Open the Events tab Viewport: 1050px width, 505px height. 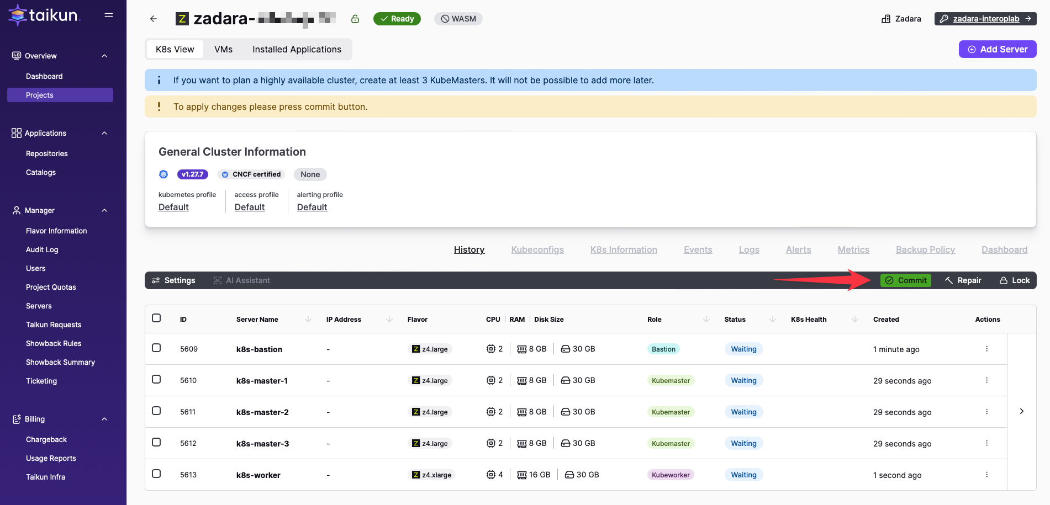click(698, 249)
